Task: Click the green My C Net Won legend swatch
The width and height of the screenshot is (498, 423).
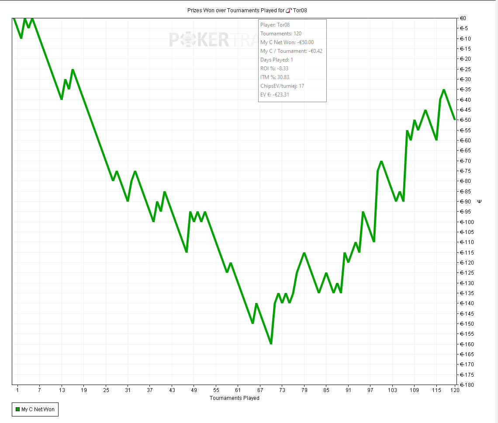Action: coord(17,409)
